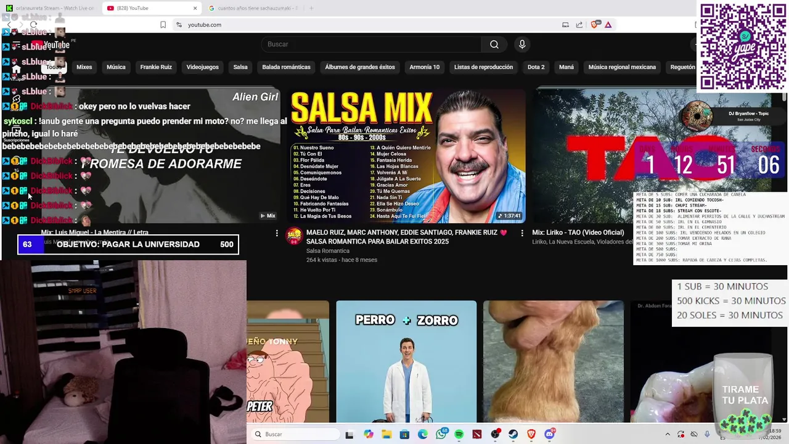Show hidden system tray icons
The image size is (789, 444).
coord(668,435)
